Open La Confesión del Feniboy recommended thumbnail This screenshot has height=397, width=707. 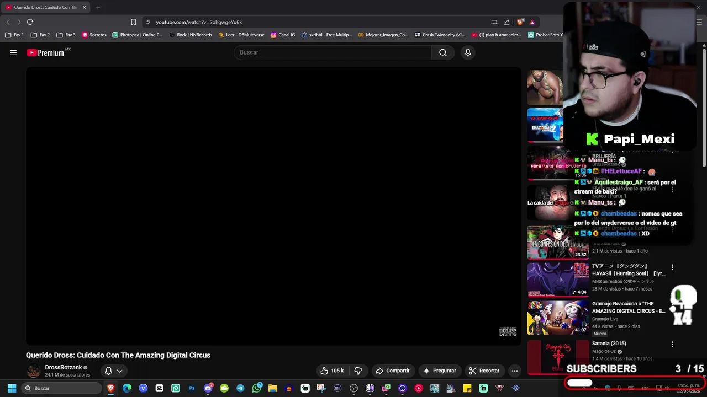pyautogui.click(x=558, y=242)
